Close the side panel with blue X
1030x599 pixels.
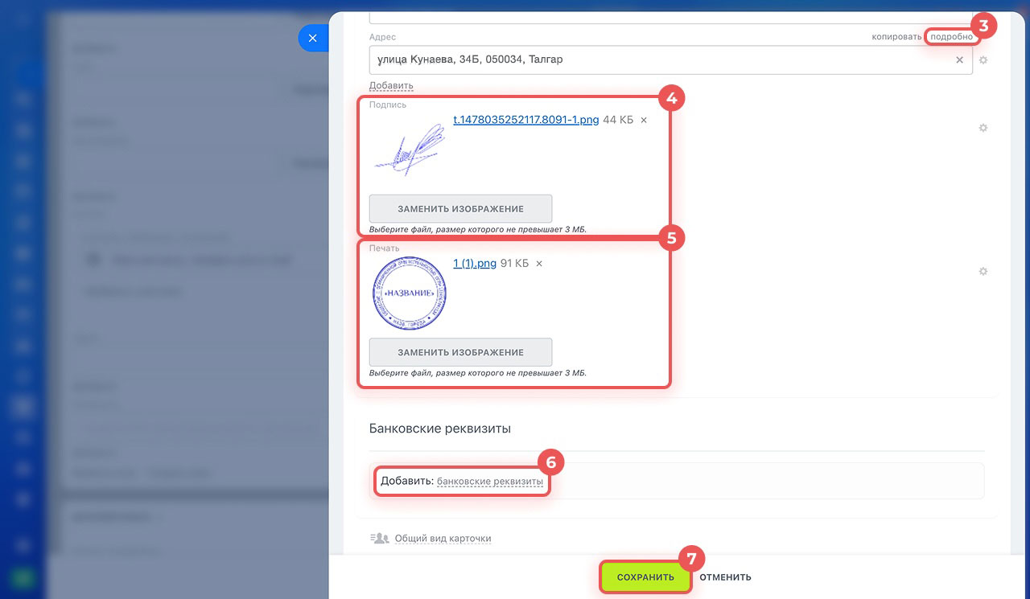point(313,38)
